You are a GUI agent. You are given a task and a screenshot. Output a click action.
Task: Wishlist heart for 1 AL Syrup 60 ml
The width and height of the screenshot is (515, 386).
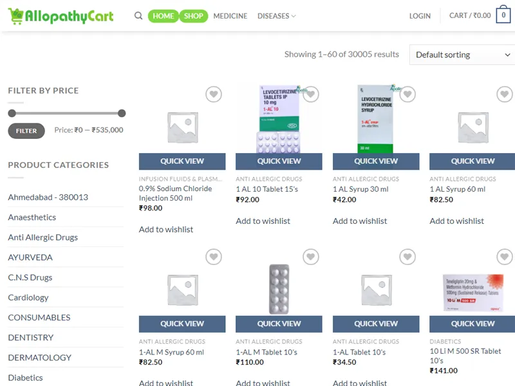[505, 94]
